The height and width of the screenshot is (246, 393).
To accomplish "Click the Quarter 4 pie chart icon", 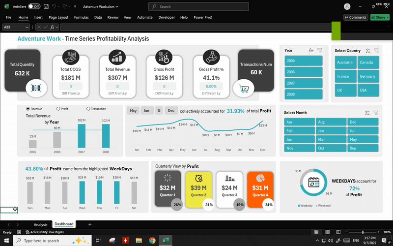I will (260, 178).
